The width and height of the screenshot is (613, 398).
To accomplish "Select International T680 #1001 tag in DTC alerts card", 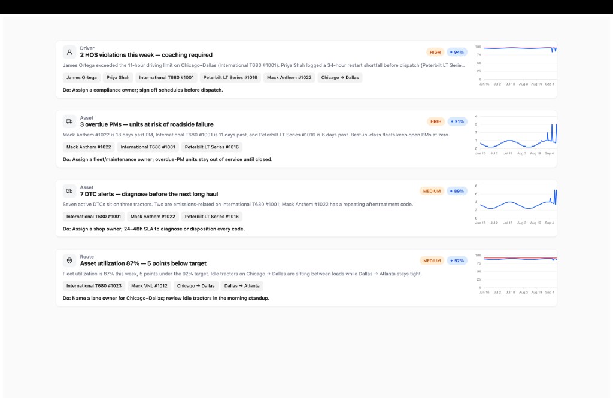I will pyautogui.click(x=93, y=217).
